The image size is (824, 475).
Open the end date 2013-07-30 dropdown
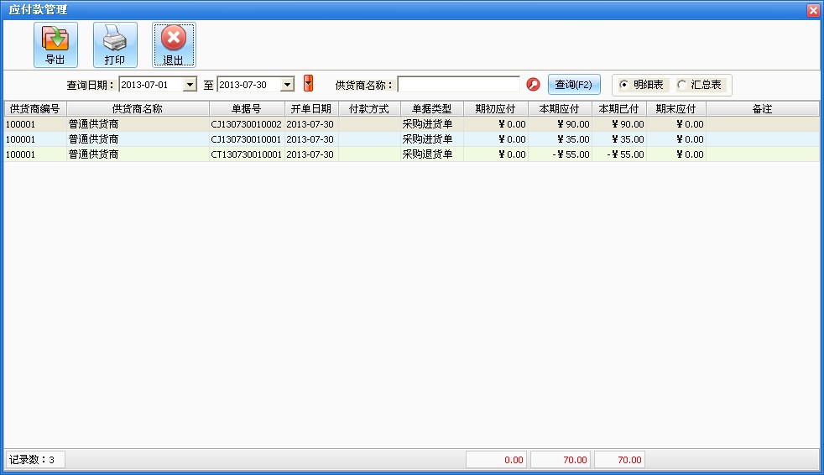point(287,85)
